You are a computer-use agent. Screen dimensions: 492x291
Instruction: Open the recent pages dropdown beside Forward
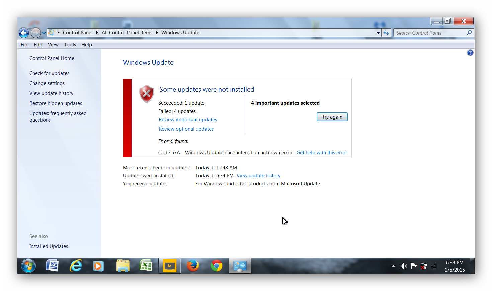(x=44, y=33)
